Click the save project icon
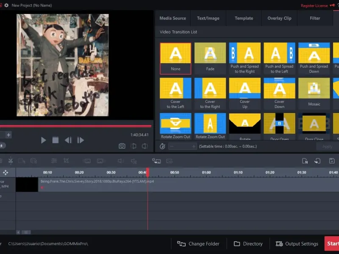 click(x=332, y=161)
